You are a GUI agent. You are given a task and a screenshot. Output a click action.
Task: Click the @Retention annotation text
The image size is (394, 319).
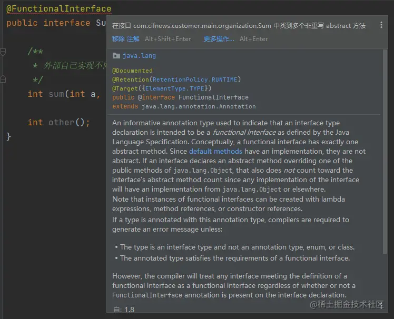tap(131, 79)
